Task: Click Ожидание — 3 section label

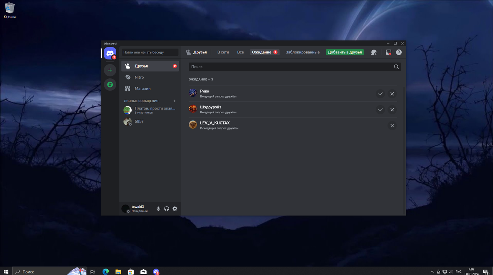Action: pyautogui.click(x=201, y=80)
